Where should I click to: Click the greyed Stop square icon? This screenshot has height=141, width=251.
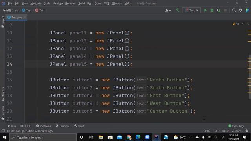(225, 10)
